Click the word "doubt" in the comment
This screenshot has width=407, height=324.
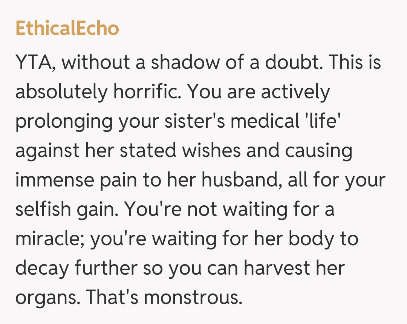coord(291,62)
